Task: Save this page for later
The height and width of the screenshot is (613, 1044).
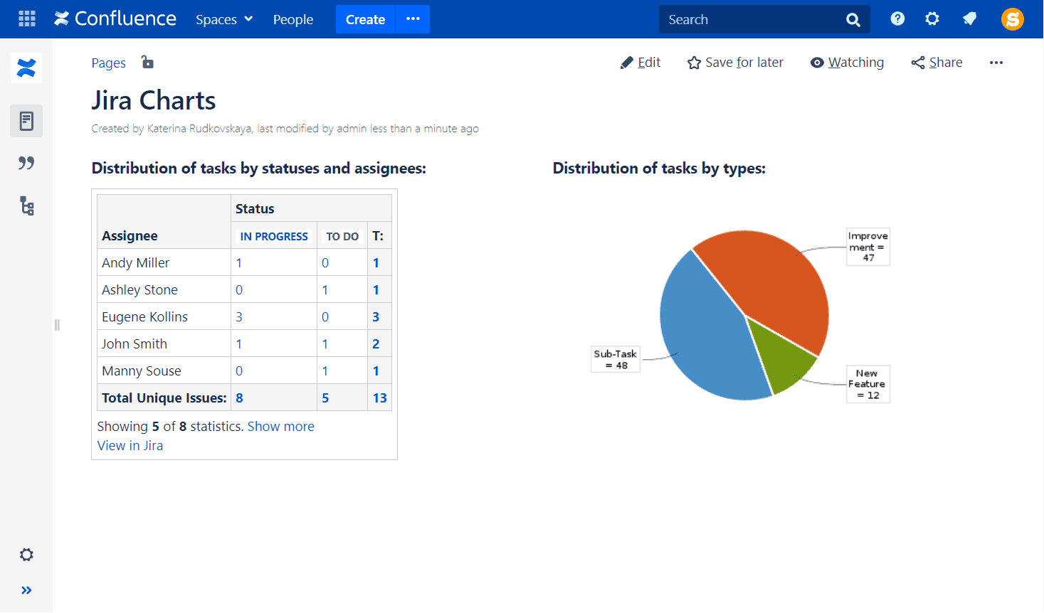Action: coord(735,63)
